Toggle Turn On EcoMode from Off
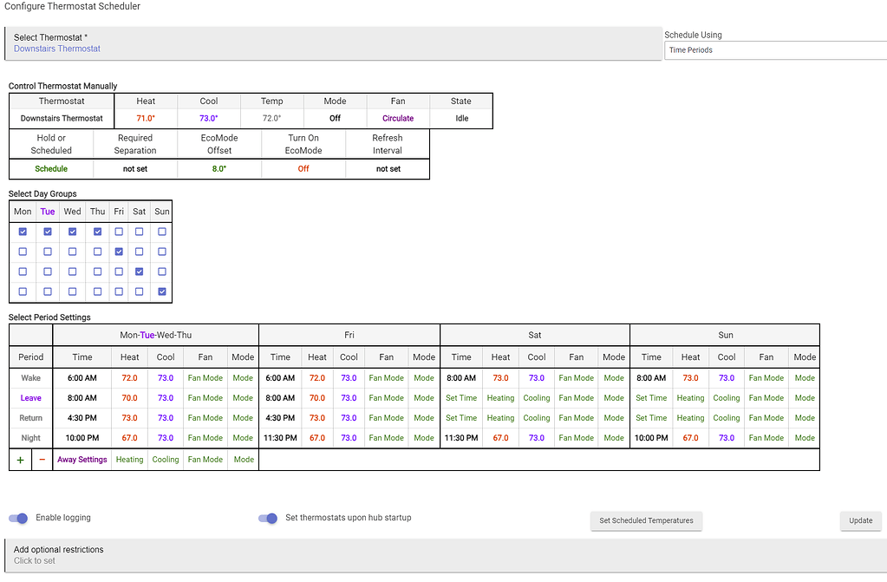The width and height of the screenshot is (887, 582). (x=303, y=168)
